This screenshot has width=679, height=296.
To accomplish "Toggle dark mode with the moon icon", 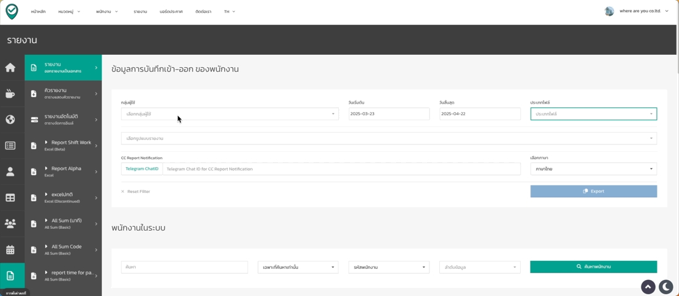I will pos(666,287).
